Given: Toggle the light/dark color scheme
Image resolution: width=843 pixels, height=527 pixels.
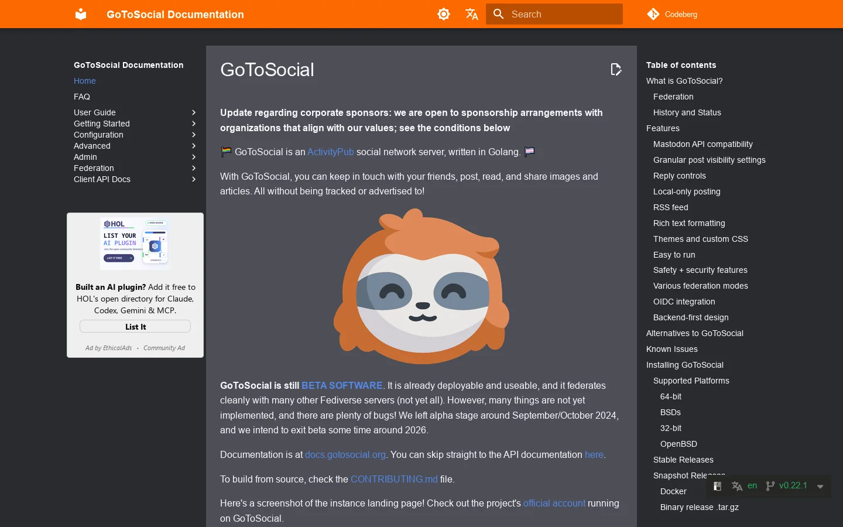Looking at the screenshot, I should point(444,14).
